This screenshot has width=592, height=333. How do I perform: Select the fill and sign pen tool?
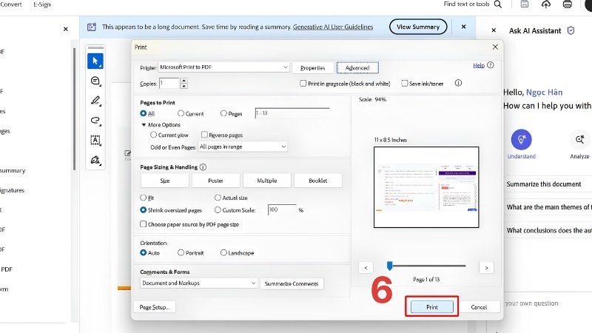point(95,160)
